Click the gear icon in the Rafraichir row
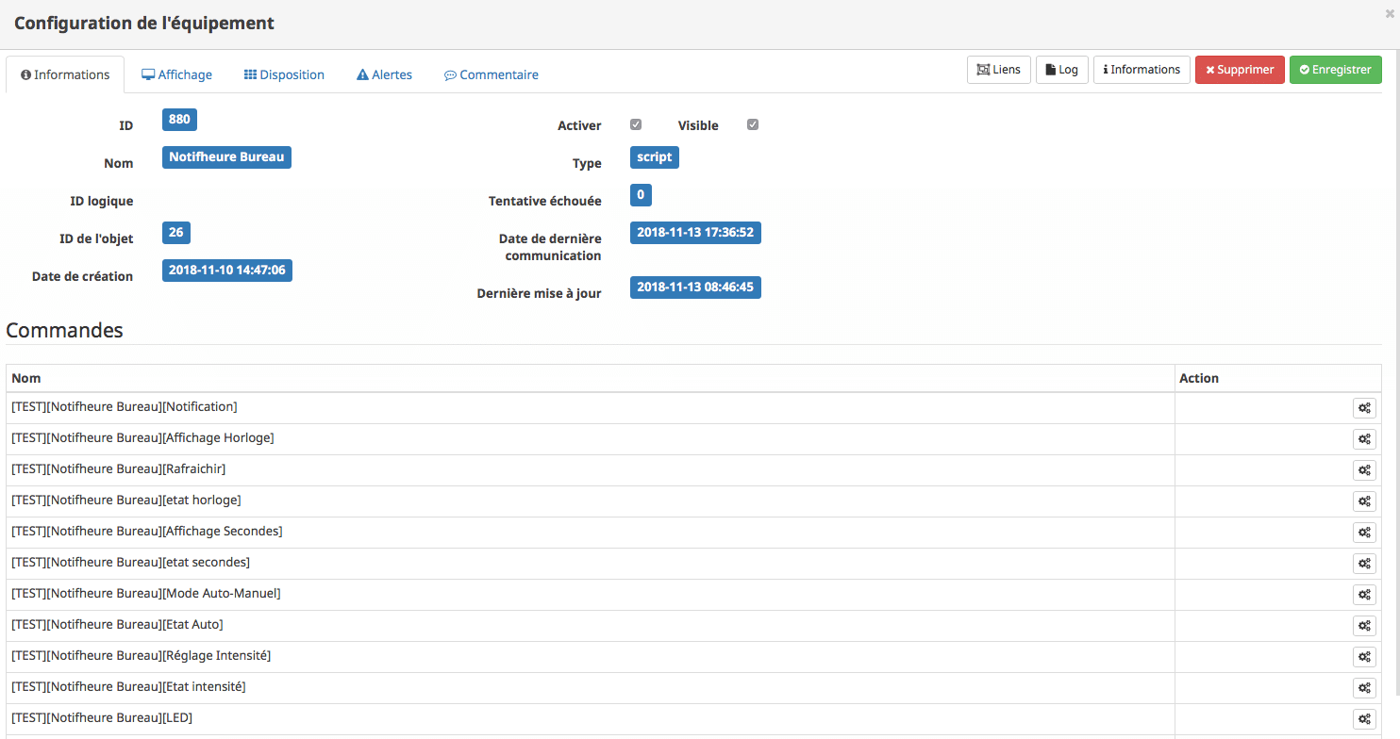The image size is (1400, 739). pos(1364,470)
